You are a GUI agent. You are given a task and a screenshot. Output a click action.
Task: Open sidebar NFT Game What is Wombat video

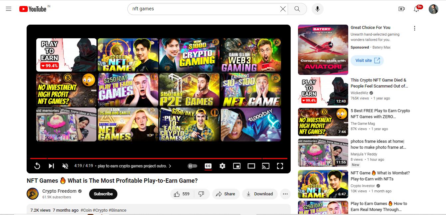pos(380,176)
